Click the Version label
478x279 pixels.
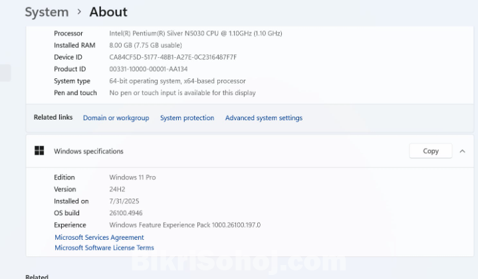[65, 189]
